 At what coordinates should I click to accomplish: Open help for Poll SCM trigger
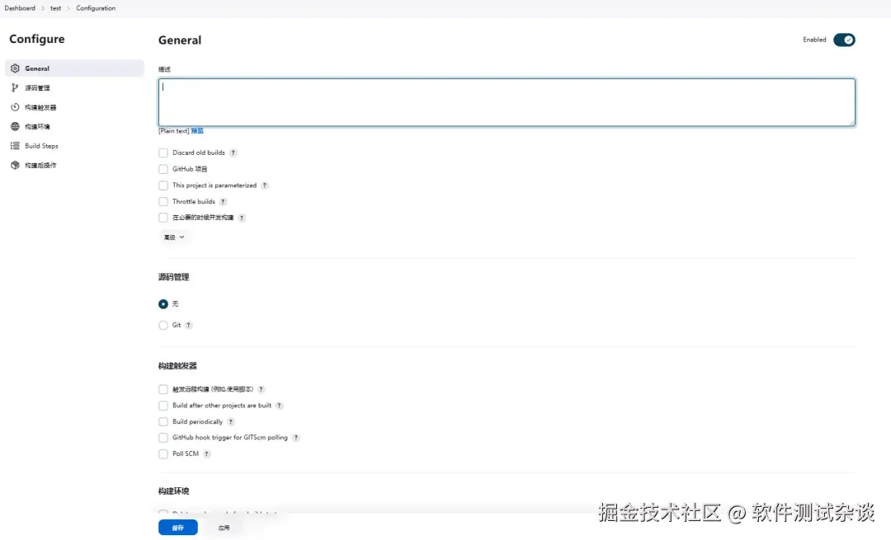[x=205, y=453]
